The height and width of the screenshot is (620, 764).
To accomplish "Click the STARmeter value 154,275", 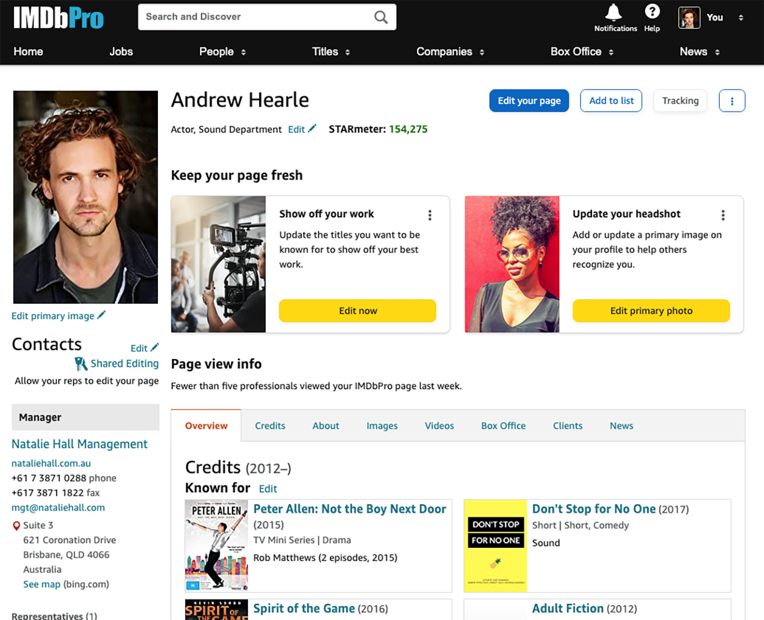I will click(408, 129).
